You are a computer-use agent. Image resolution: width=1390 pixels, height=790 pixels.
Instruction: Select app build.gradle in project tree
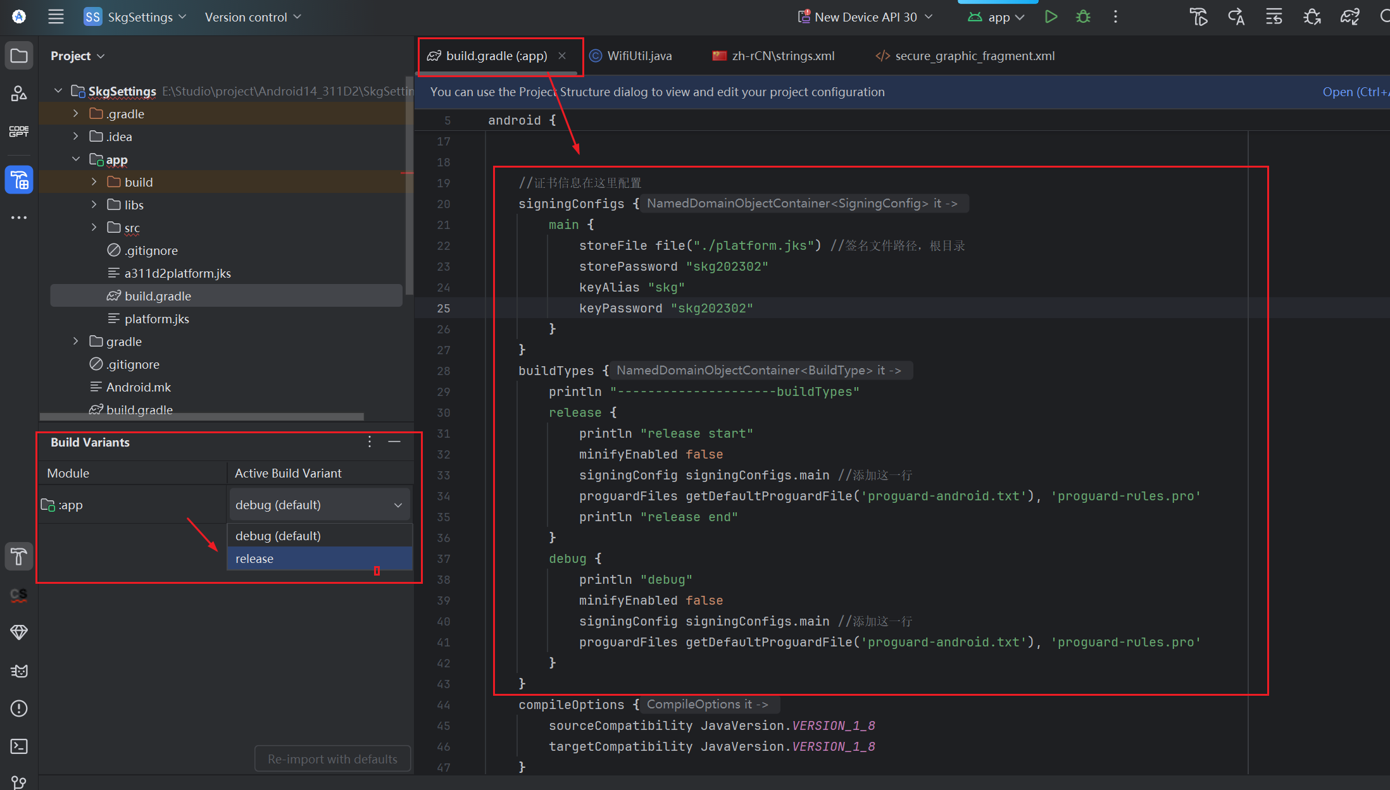(226, 296)
